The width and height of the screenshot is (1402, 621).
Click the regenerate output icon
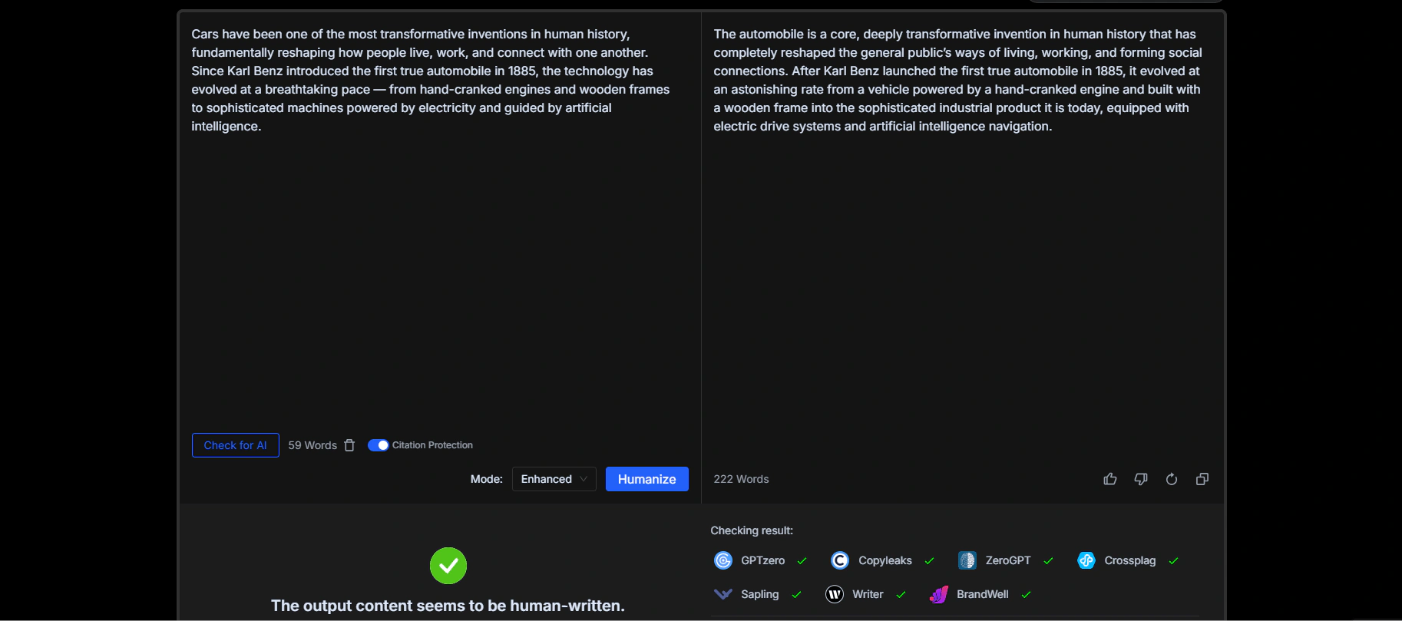(x=1172, y=479)
